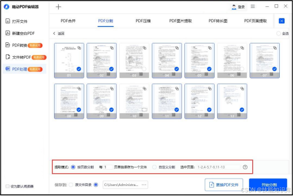Click the three-dots browse icon in the save path box
293x196 pixels.
144,184
